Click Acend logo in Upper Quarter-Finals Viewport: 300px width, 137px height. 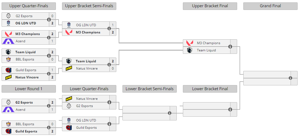point(8,41)
